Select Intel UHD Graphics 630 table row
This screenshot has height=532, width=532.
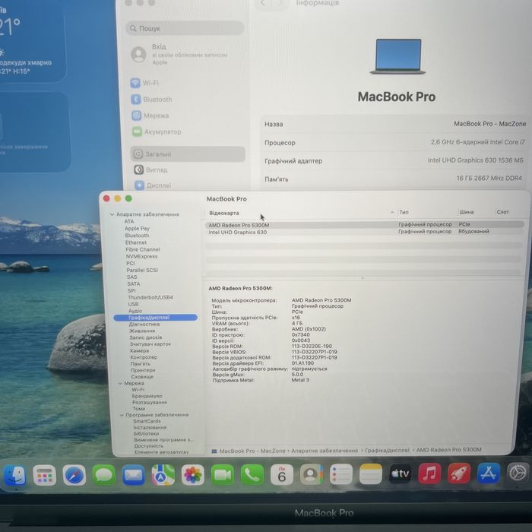click(x=365, y=232)
